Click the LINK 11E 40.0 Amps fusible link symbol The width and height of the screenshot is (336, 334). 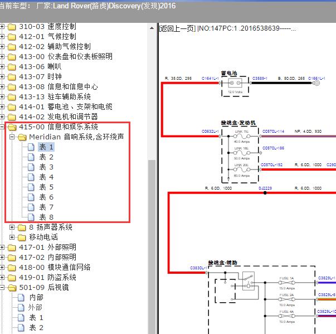tap(242, 137)
